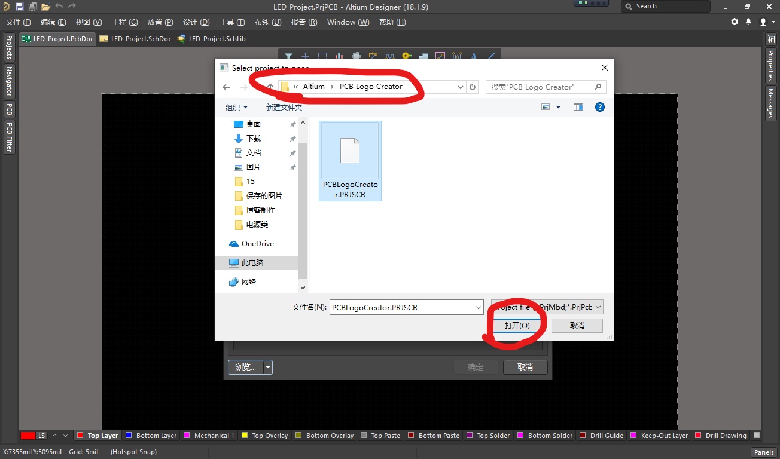Expand the file type filter combo box
The image size is (780, 459).
598,307
